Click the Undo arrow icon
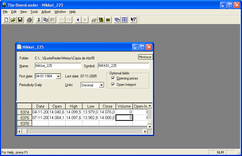 click(62, 20)
